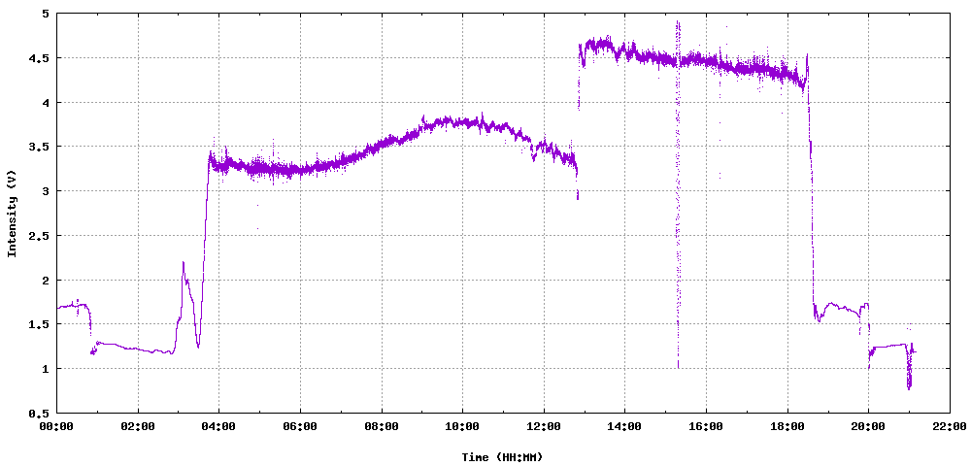The width and height of the screenshot is (971, 466).
Task: Click the x-axis tick label 00:00
Action: pos(57,426)
